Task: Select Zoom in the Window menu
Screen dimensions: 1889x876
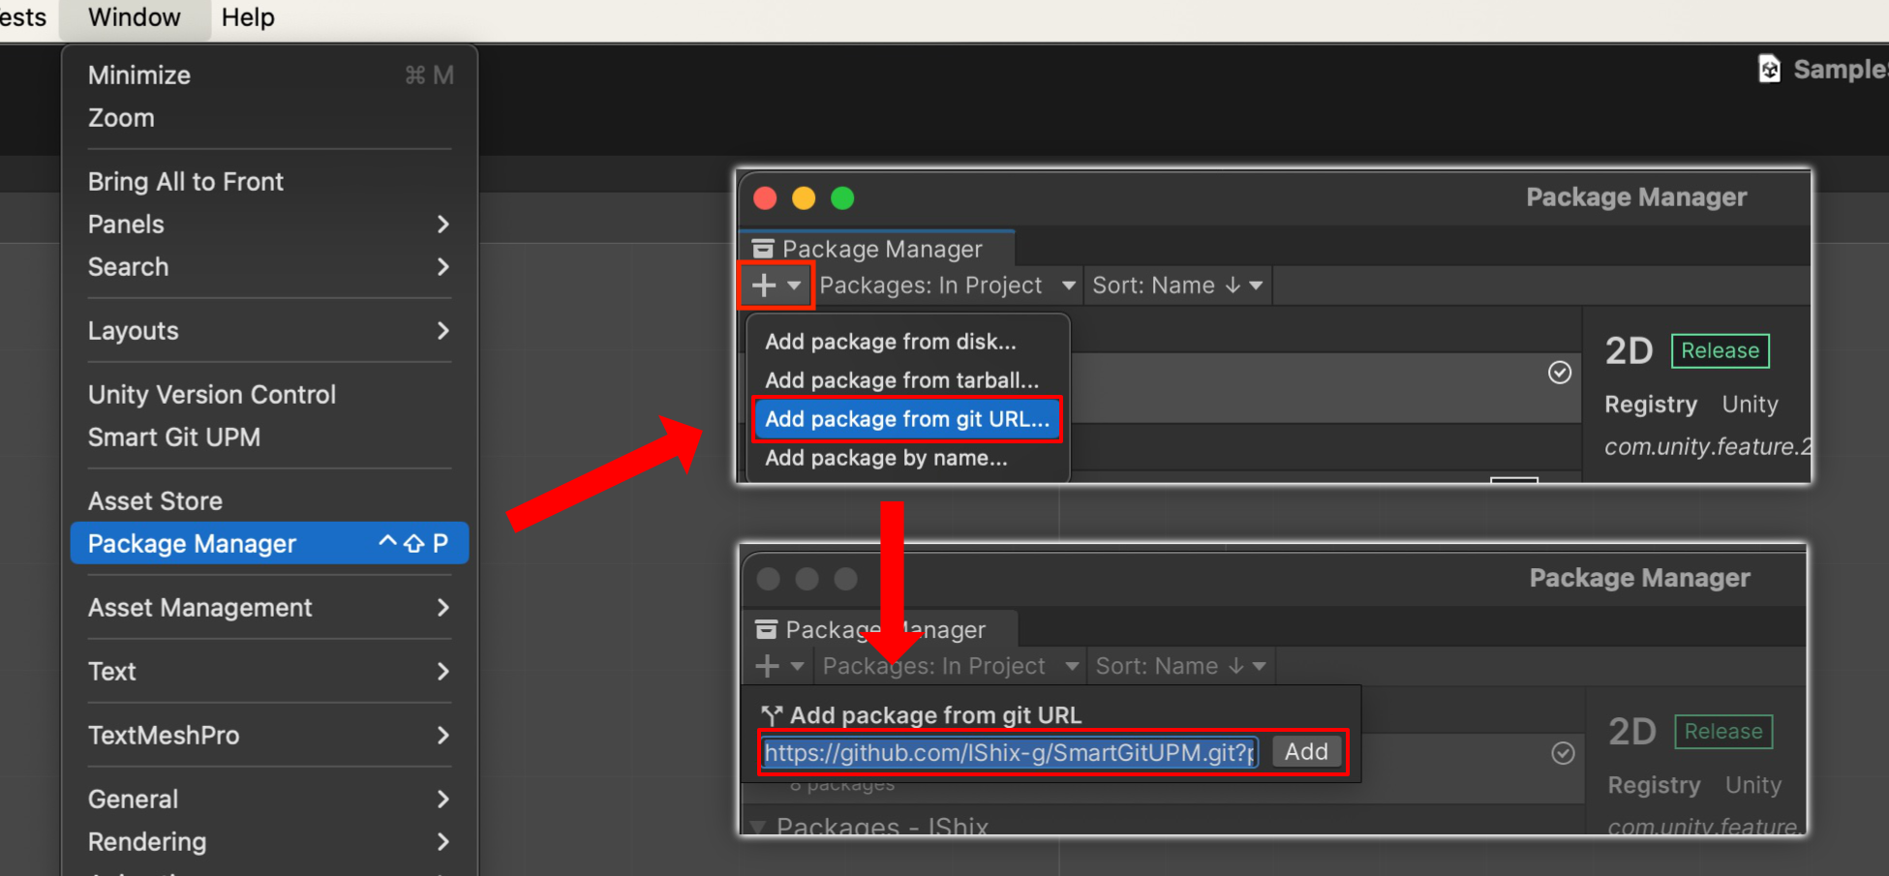Action: click(270, 117)
